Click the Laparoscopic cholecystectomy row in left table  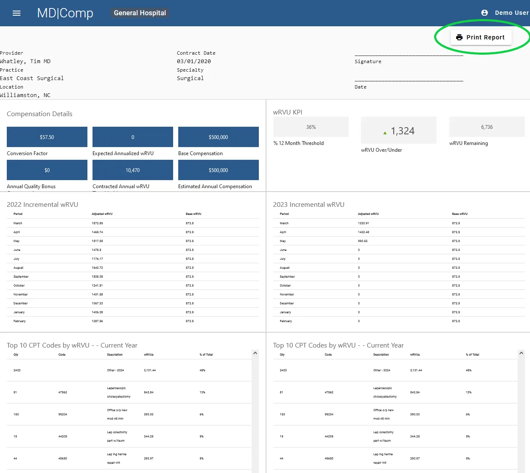tap(129, 392)
